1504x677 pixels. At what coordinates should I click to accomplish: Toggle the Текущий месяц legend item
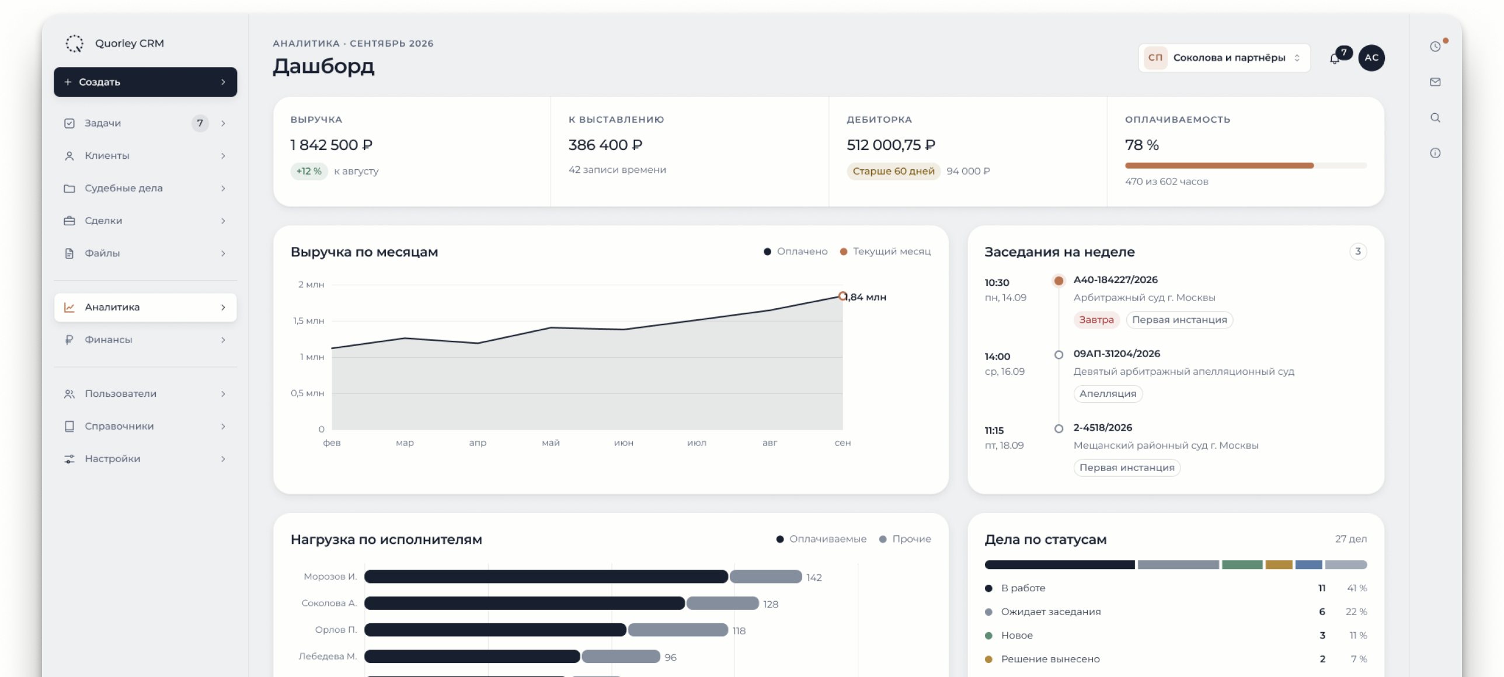[x=885, y=252]
